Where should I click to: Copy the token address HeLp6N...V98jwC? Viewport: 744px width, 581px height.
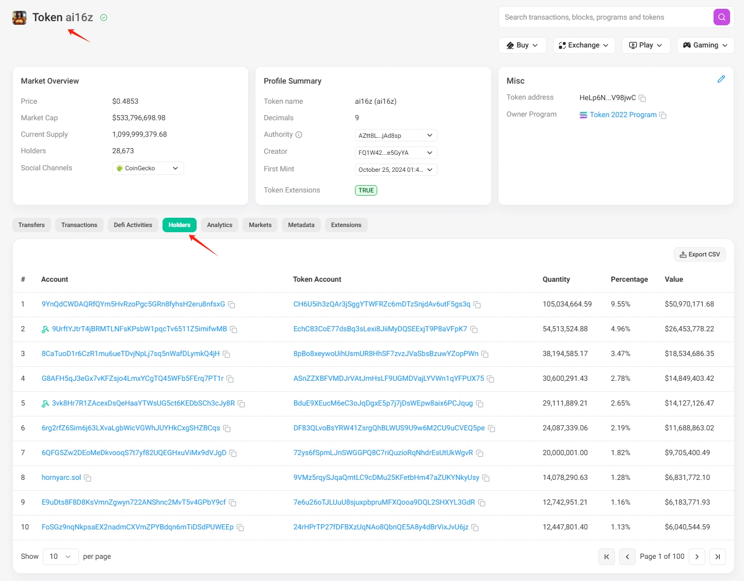pyautogui.click(x=642, y=98)
